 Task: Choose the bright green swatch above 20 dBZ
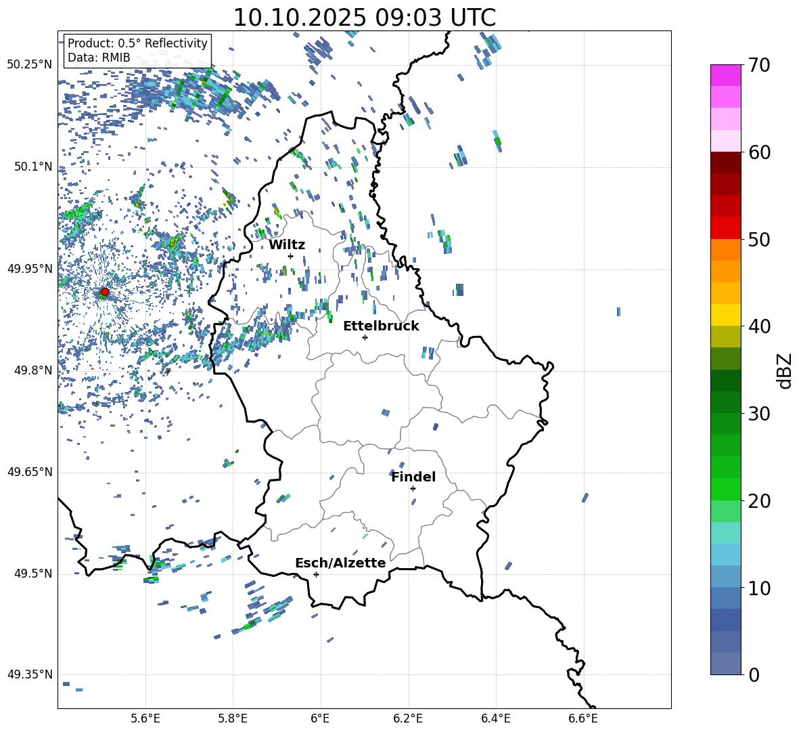(x=726, y=489)
